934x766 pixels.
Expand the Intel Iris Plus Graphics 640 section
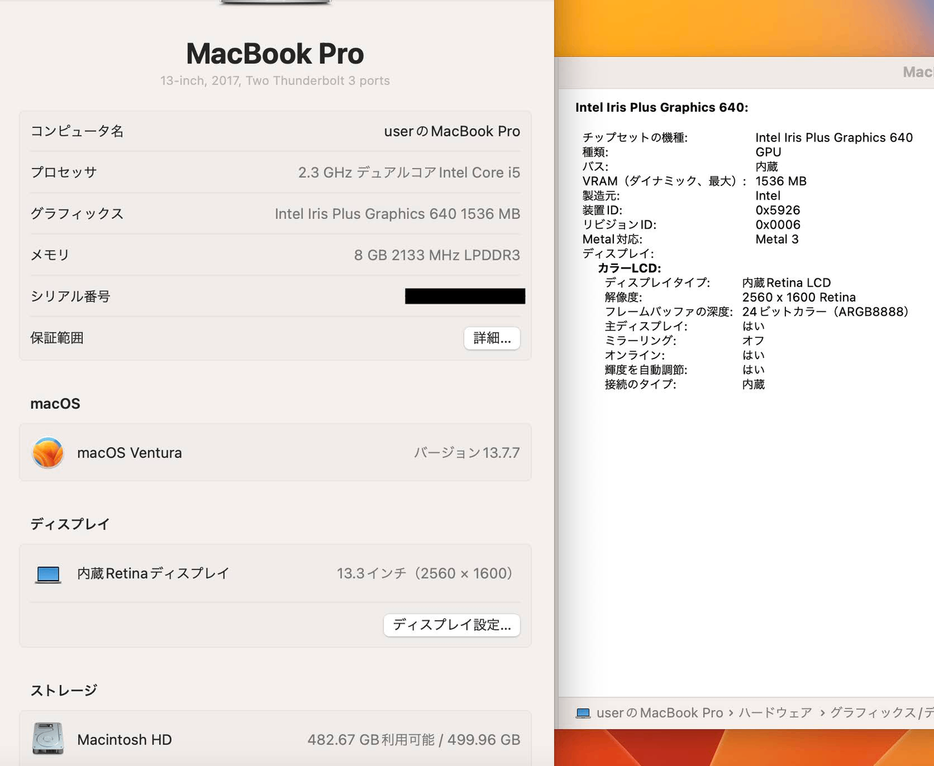(661, 107)
